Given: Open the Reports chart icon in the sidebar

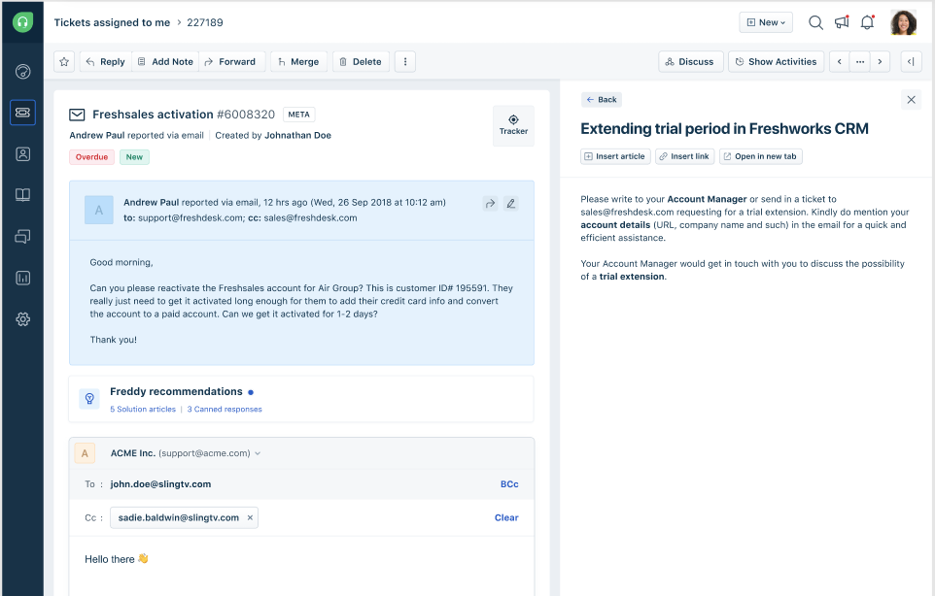Looking at the screenshot, I should click(x=22, y=278).
